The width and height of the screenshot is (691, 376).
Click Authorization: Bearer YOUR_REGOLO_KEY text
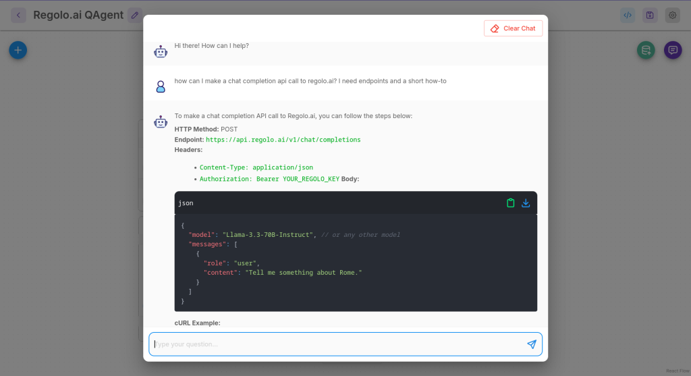pos(269,179)
